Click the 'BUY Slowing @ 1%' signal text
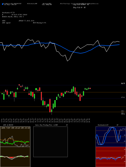 (40, 23)
